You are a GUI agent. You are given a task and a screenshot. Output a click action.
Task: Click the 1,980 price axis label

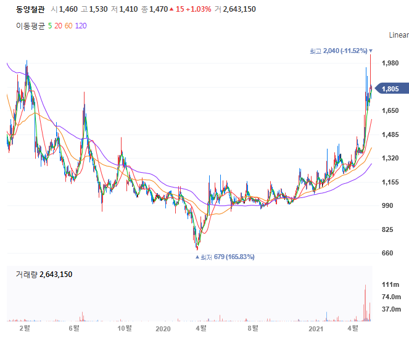(390, 63)
